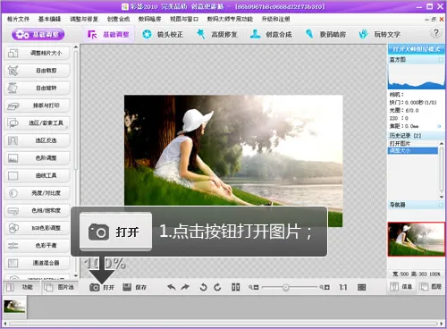This screenshot has width=447, height=329.
Task: Switch to the 图片池 panel tab
Action: point(60,287)
